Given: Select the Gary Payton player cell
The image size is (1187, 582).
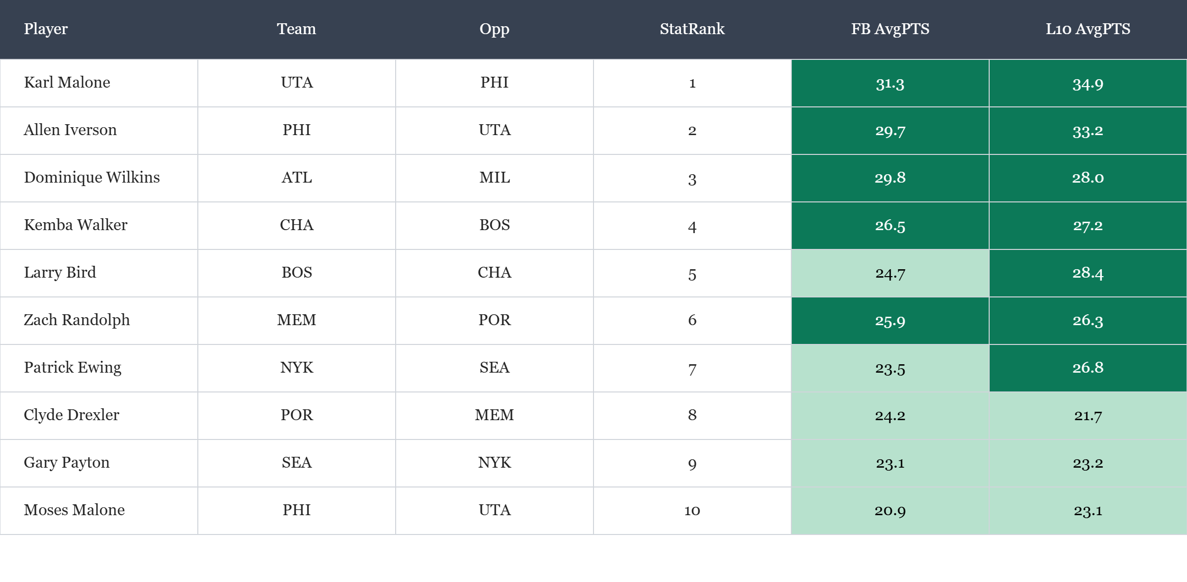Looking at the screenshot, I should [x=67, y=463].
